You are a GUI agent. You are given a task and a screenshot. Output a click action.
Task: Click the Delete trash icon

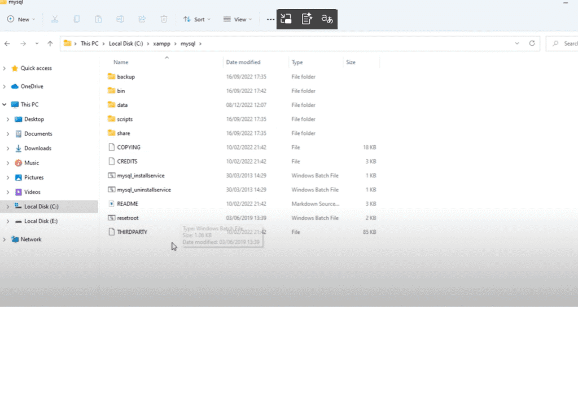coord(164,19)
